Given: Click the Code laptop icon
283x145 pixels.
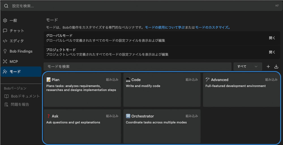Looking at the screenshot, I should coord(128,80).
